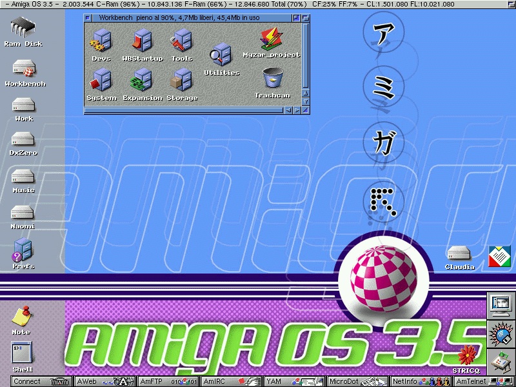The height and width of the screenshot is (387, 516).
Task: Open the Ram Disk icon
Action: coord(23,32)
